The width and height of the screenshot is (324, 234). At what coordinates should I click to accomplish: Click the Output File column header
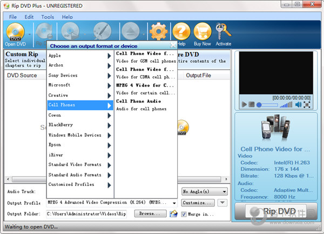click(198, 76)
